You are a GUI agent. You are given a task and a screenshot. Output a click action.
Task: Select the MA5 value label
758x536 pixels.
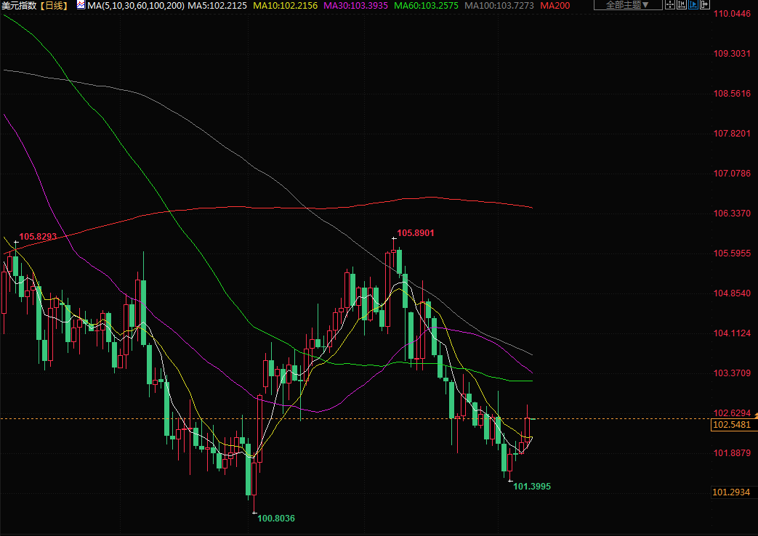[x=217, y=6]
